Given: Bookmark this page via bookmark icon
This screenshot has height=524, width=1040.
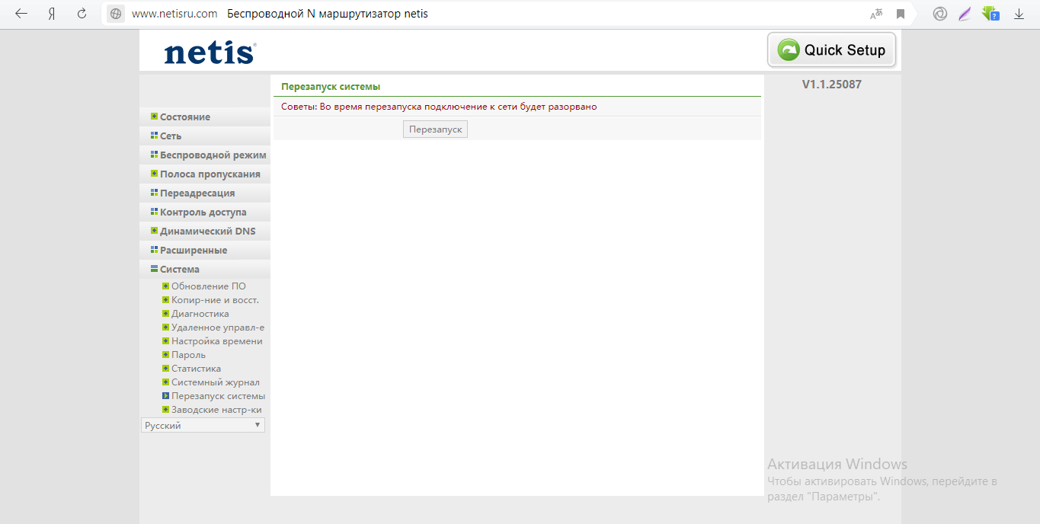Looking at the screenshot, I should coord(901,14).
